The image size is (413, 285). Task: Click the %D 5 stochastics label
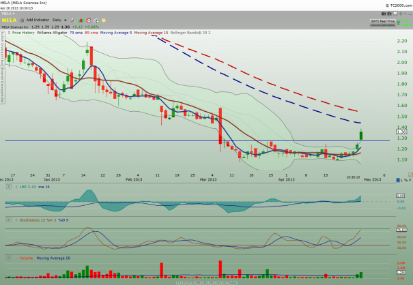(63, 220)
